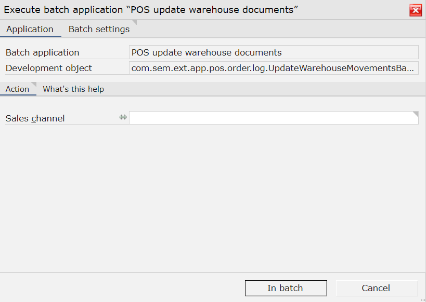Expand the triangle marker after Batch settings tab
The width and height of the screenshot is (426, 302).
click(x=134, y=22)
